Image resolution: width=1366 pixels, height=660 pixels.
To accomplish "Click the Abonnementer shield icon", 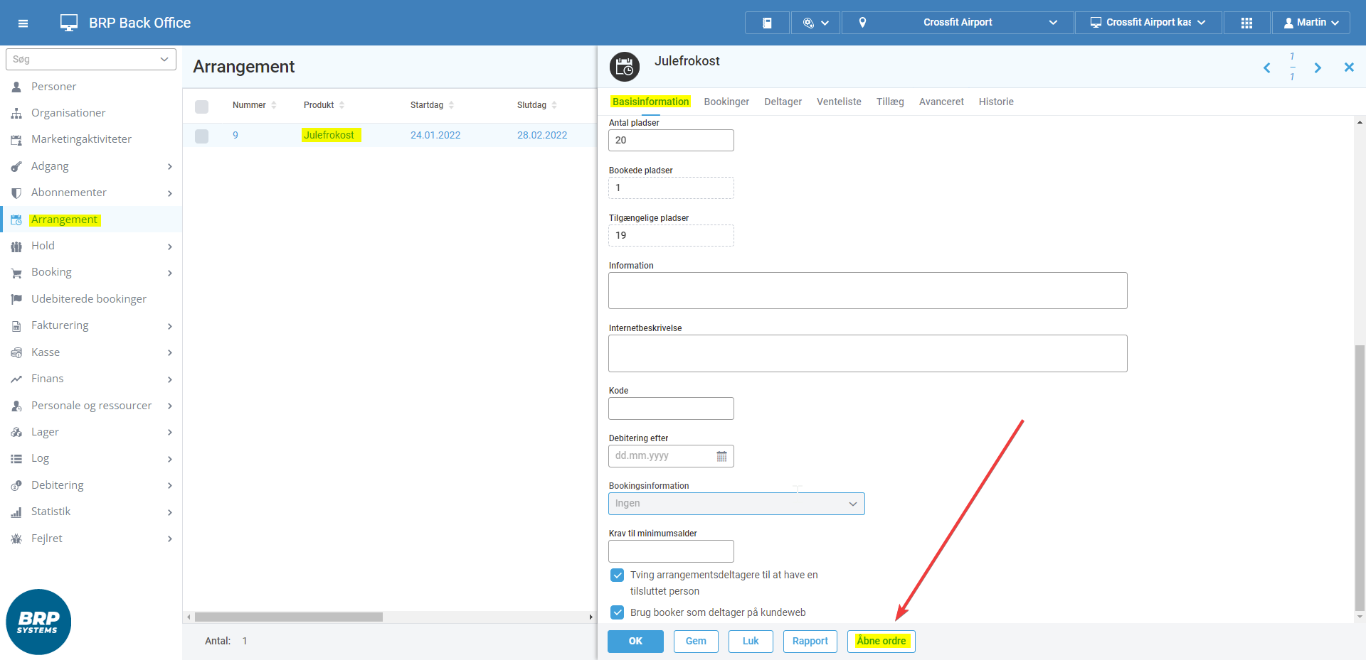I will coord(16,193).
